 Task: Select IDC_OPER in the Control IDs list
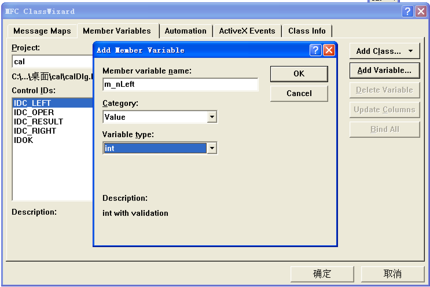tap(34, 112)
